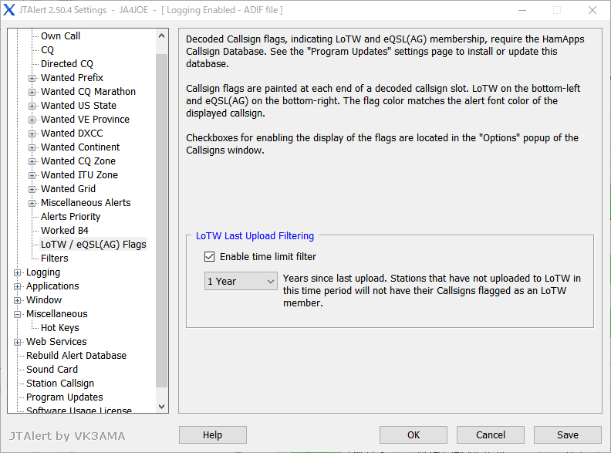Select Wanted Grid label in tree
The width and height of the screenshot is (611, 453).
(x=68, y=188)
